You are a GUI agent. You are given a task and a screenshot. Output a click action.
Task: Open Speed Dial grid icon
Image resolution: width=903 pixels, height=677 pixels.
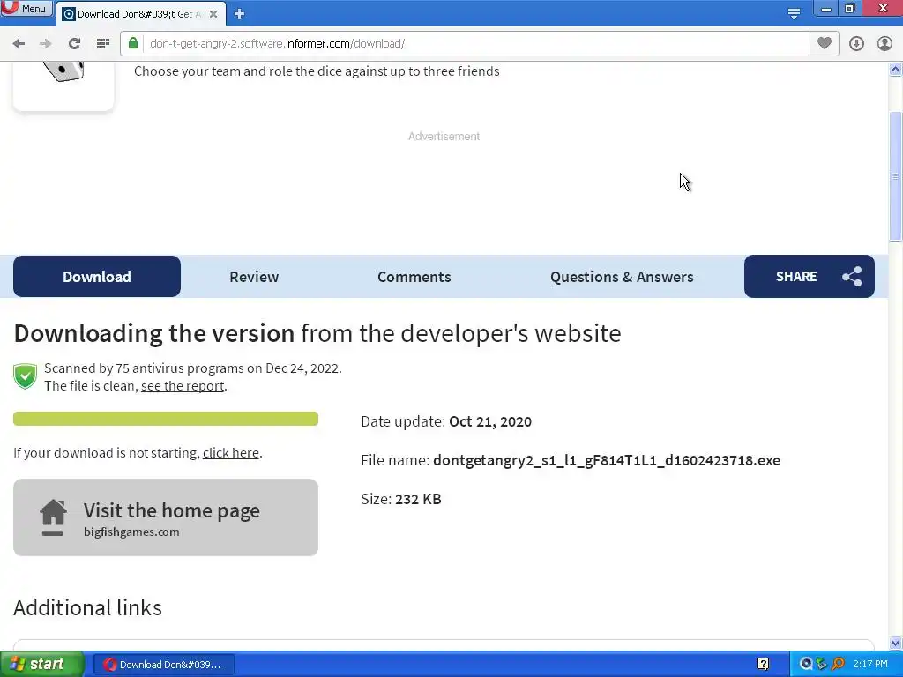tap(103, 44)
